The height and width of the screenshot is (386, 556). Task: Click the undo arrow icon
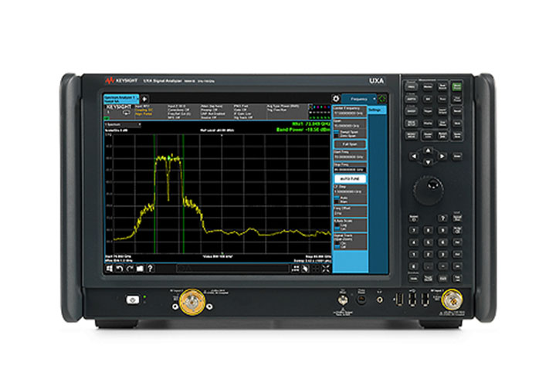point(118,269)
